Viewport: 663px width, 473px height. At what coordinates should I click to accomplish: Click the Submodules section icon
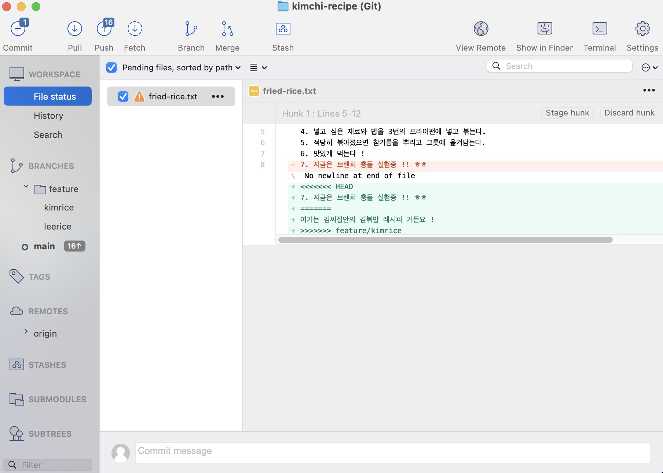17,399
